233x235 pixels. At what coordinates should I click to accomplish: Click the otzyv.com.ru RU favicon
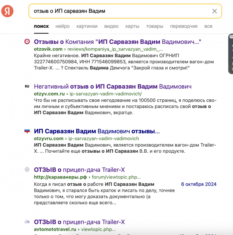(27, 86)
